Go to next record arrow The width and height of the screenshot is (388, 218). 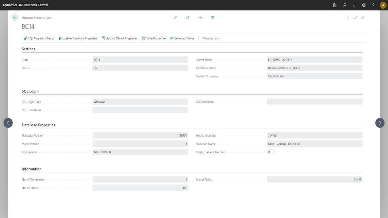pos(380,123)
